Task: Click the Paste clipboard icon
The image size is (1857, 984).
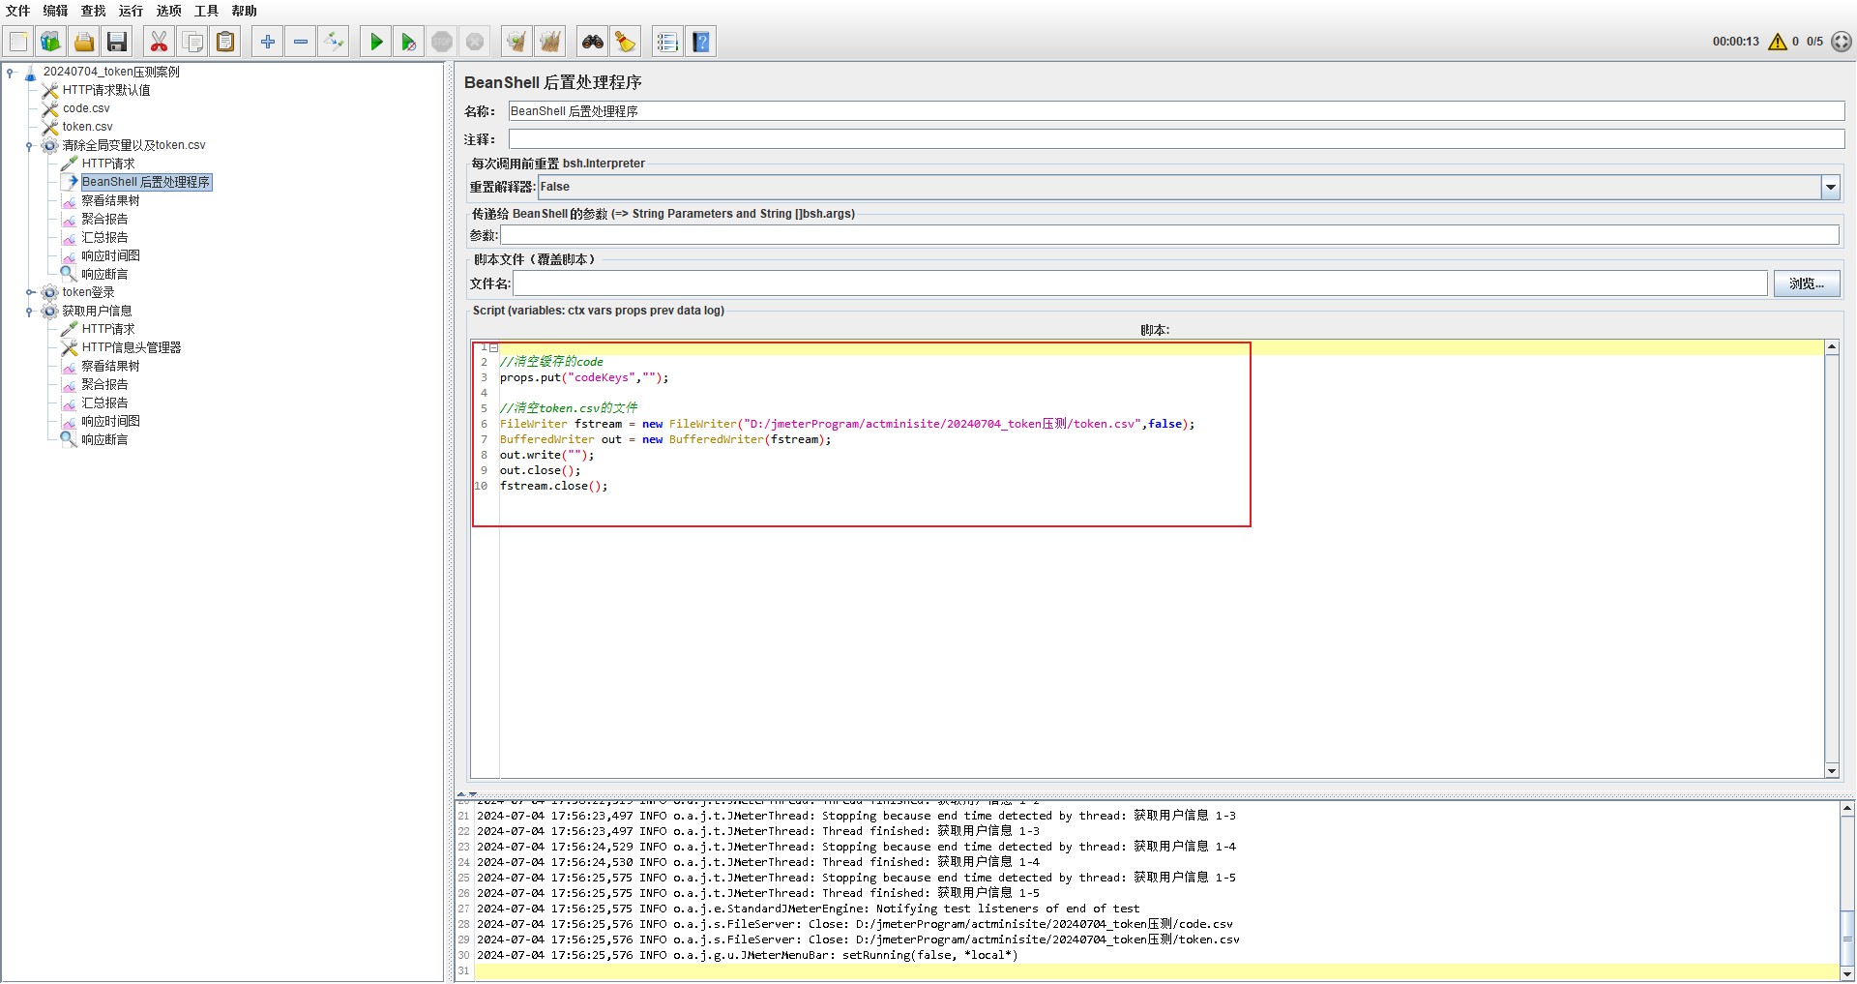Action: coord(225,42)
